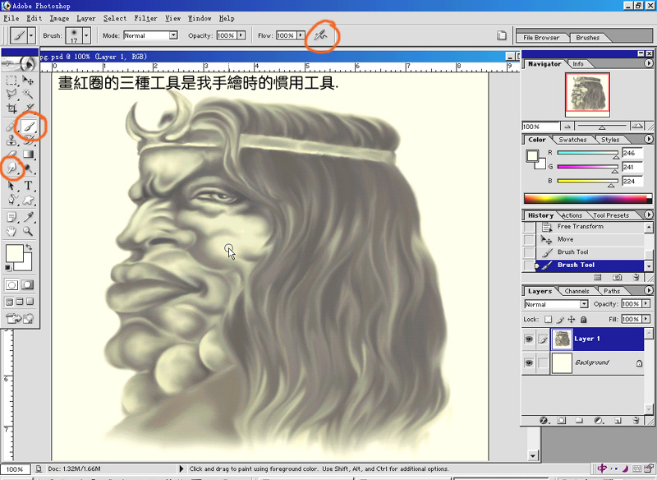Open the Layers panel Opacity arrow
Image resolution: width=657 pixels, height=480 pixels.
[646, 304]
